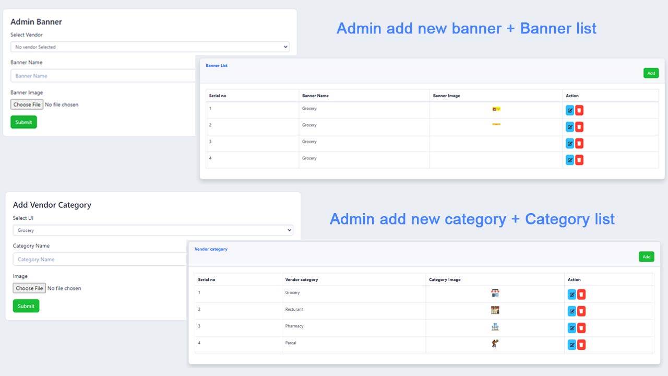Edit the Resturant vendor category row
The image size is (668, 376).
coord(571,311)
